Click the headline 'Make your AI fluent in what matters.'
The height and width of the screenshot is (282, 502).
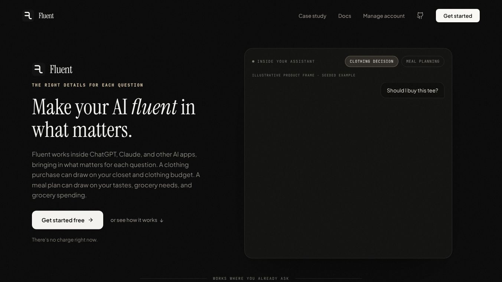pyautogui.click(x=114, y=118)
